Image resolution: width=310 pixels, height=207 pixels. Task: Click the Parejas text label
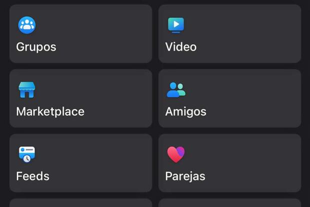point(185,176)
